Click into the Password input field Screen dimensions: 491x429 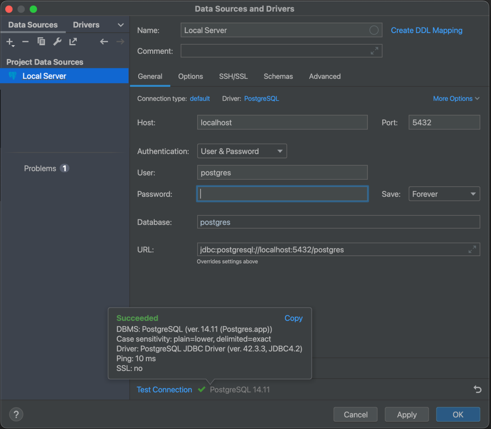click(x=282, y=194)
